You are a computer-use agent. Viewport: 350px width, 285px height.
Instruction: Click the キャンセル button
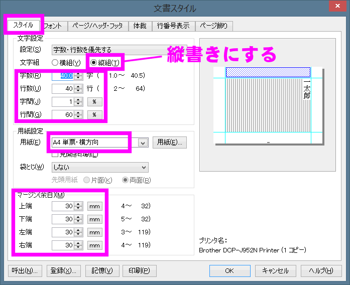point(275,270)
